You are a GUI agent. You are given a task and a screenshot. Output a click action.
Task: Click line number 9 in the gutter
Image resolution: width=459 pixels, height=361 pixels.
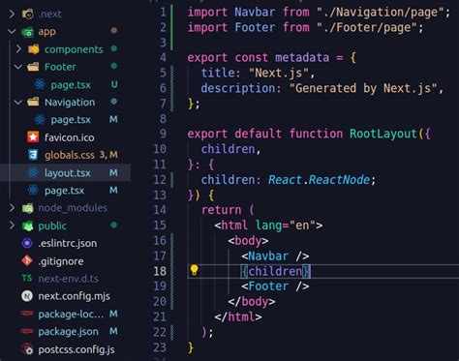pos(163,134)
